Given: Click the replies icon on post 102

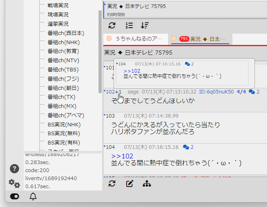Looking at the screenshot, I should pos(252,92).
